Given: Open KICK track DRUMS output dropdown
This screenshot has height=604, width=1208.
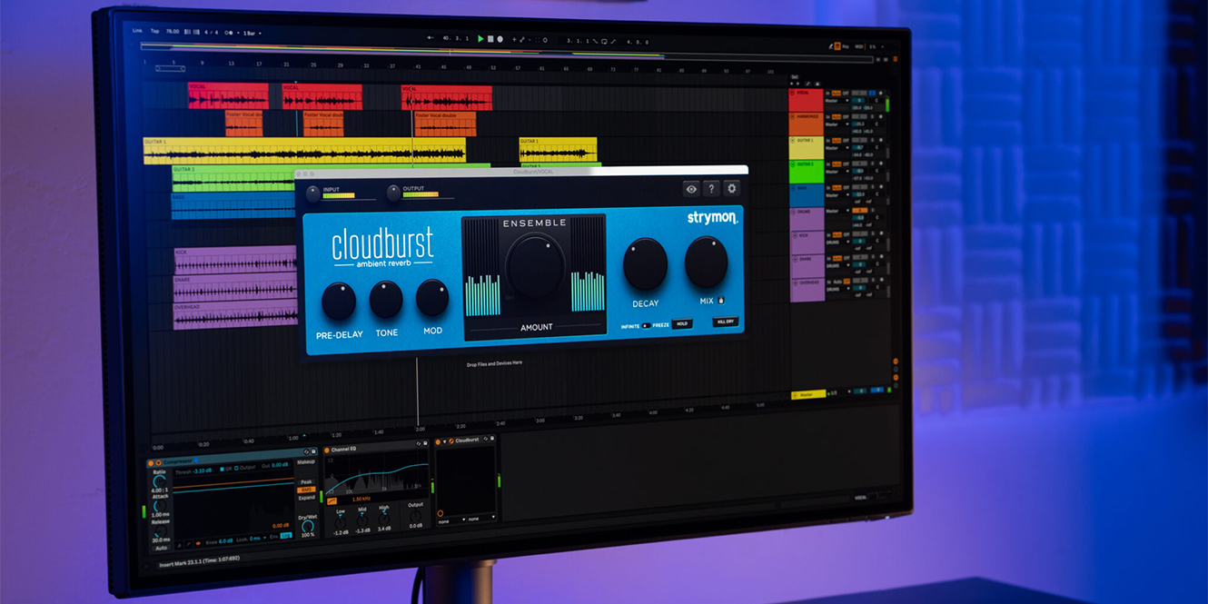Looking at the screenshot, I should [x=836, y=243].
